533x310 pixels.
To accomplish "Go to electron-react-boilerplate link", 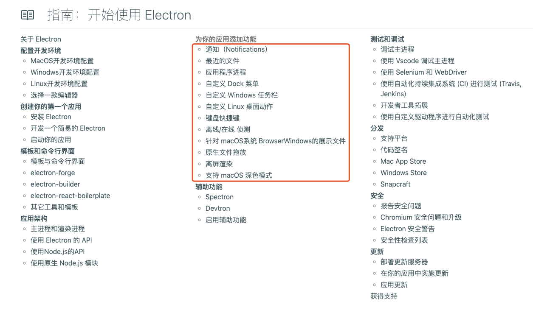I will click(71, 196).
